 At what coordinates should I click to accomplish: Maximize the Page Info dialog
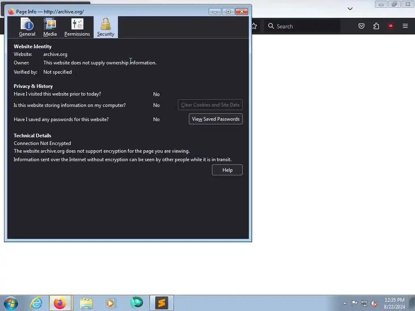click(228, 12)
